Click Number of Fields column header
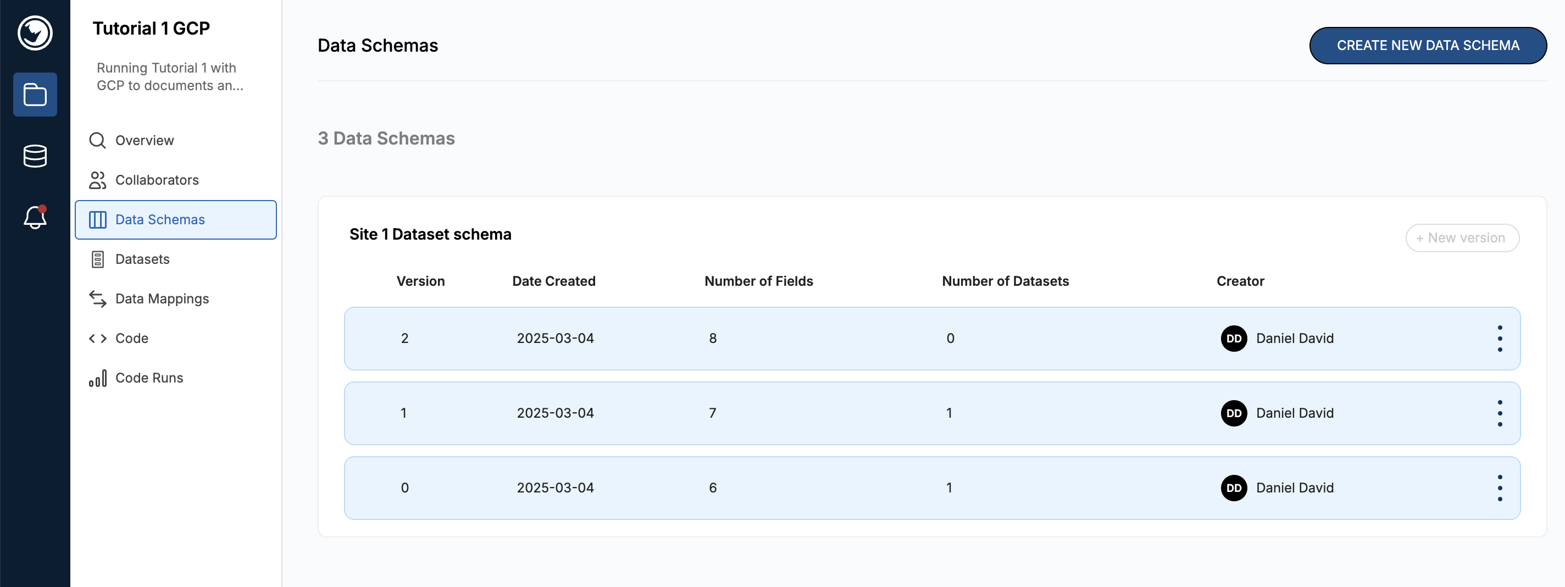This screenshot has width=1565, height=587. 758,281
